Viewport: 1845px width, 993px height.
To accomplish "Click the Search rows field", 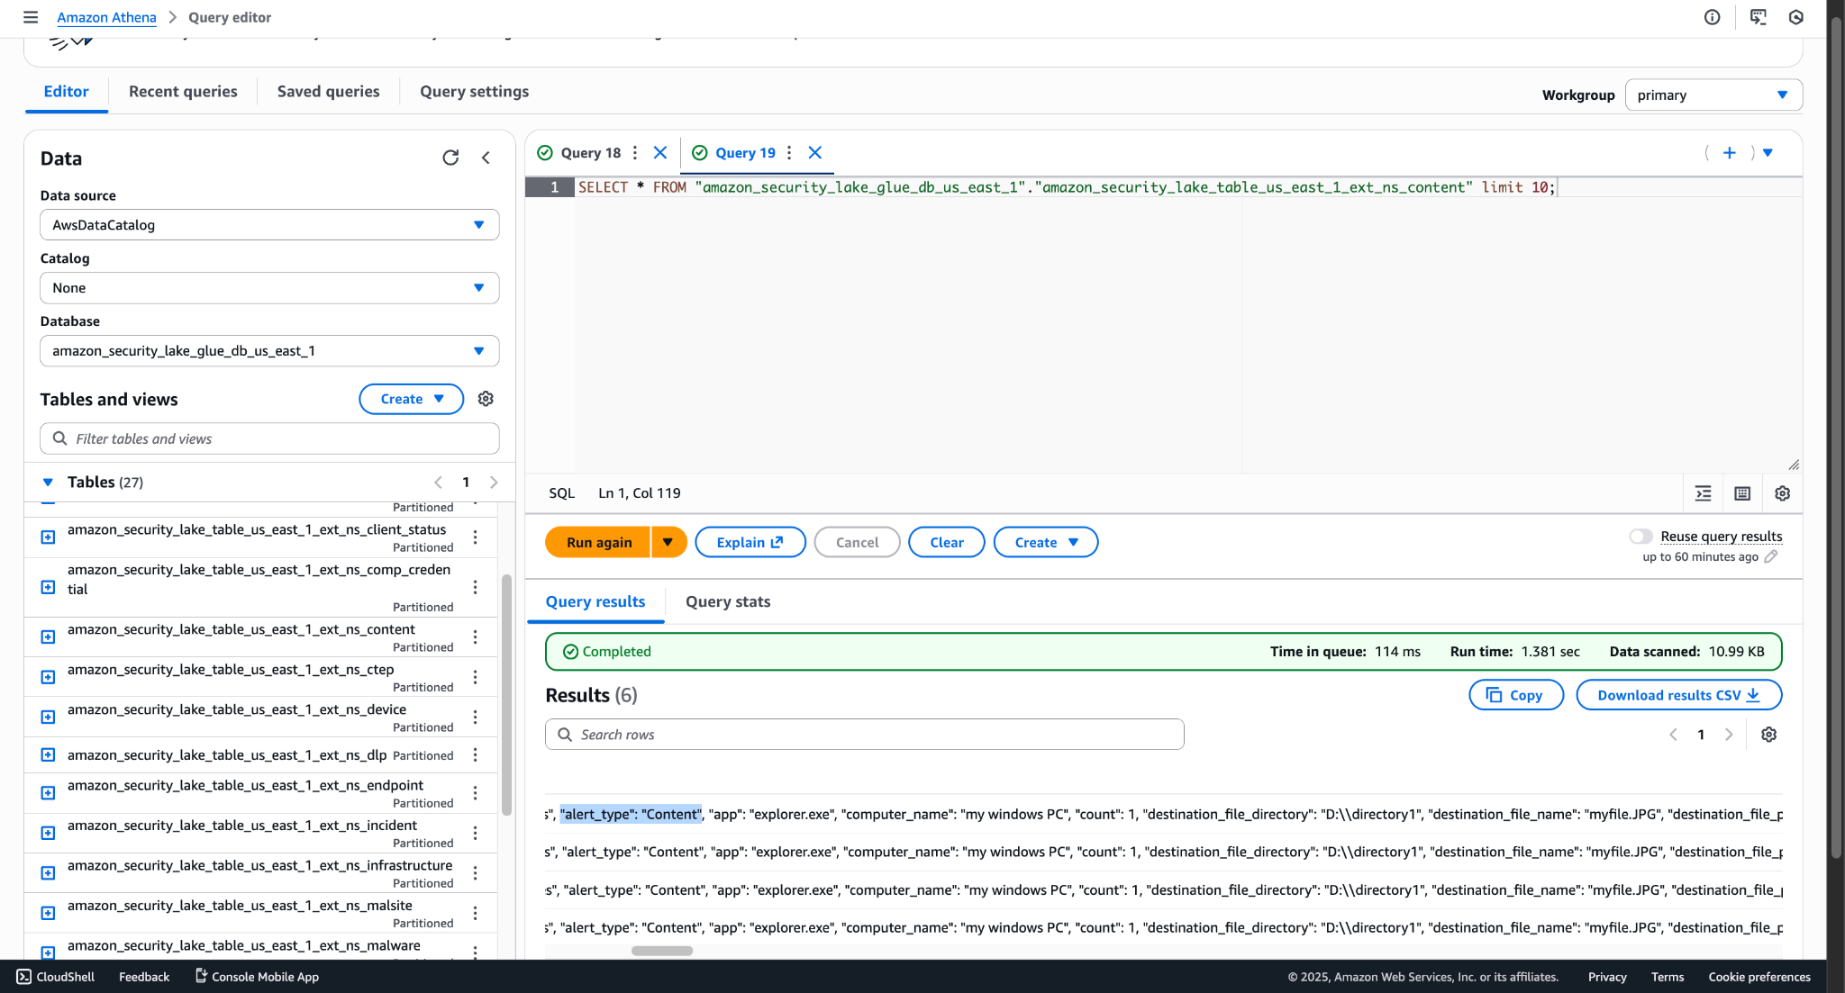I will [864, 735].
